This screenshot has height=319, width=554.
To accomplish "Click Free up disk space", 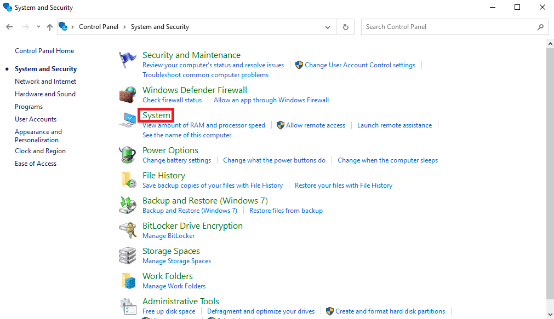I will tap(169, 311).
